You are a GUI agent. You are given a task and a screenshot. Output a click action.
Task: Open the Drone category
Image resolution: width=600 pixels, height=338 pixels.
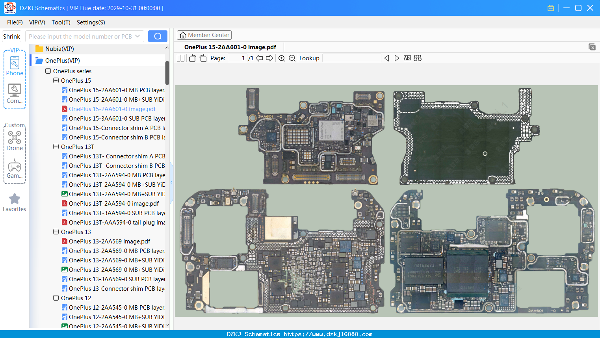pyautogui.click(x=15, y=141)
